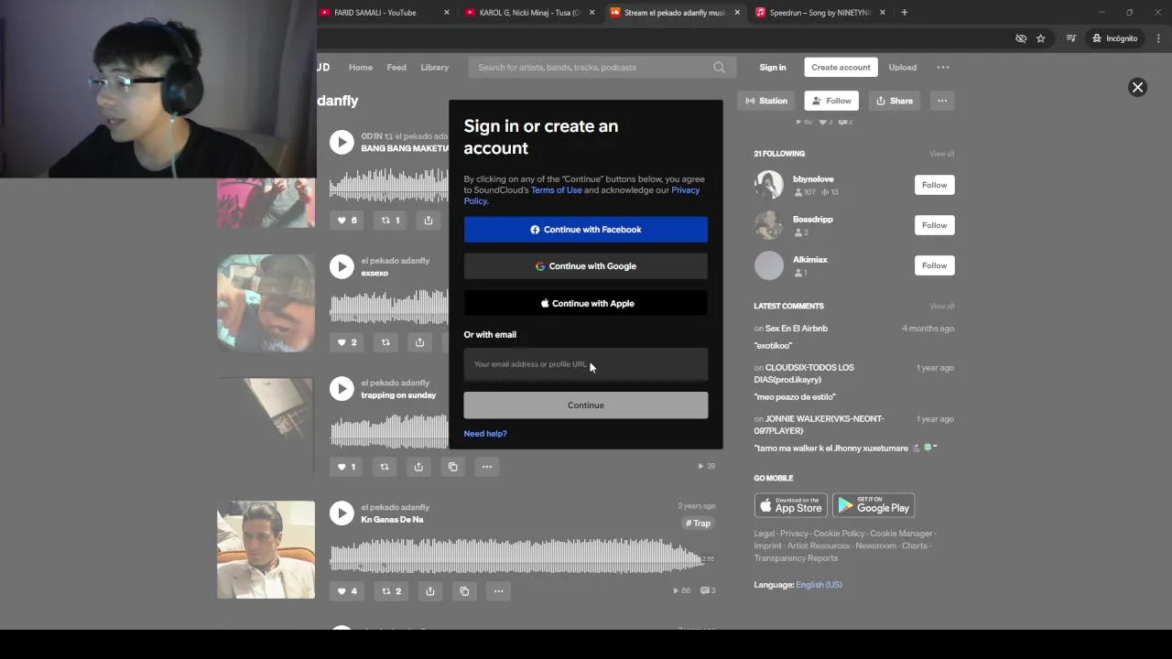The width and height of the screenshot is (1172, 659).
Task: Continue with Google
Action: [x=586, y=266]
